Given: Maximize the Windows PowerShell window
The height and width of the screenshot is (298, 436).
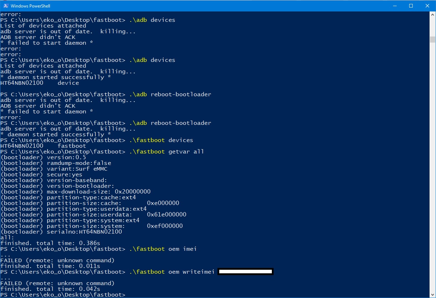Looking at the screenshot, I should tap(411, 6).
